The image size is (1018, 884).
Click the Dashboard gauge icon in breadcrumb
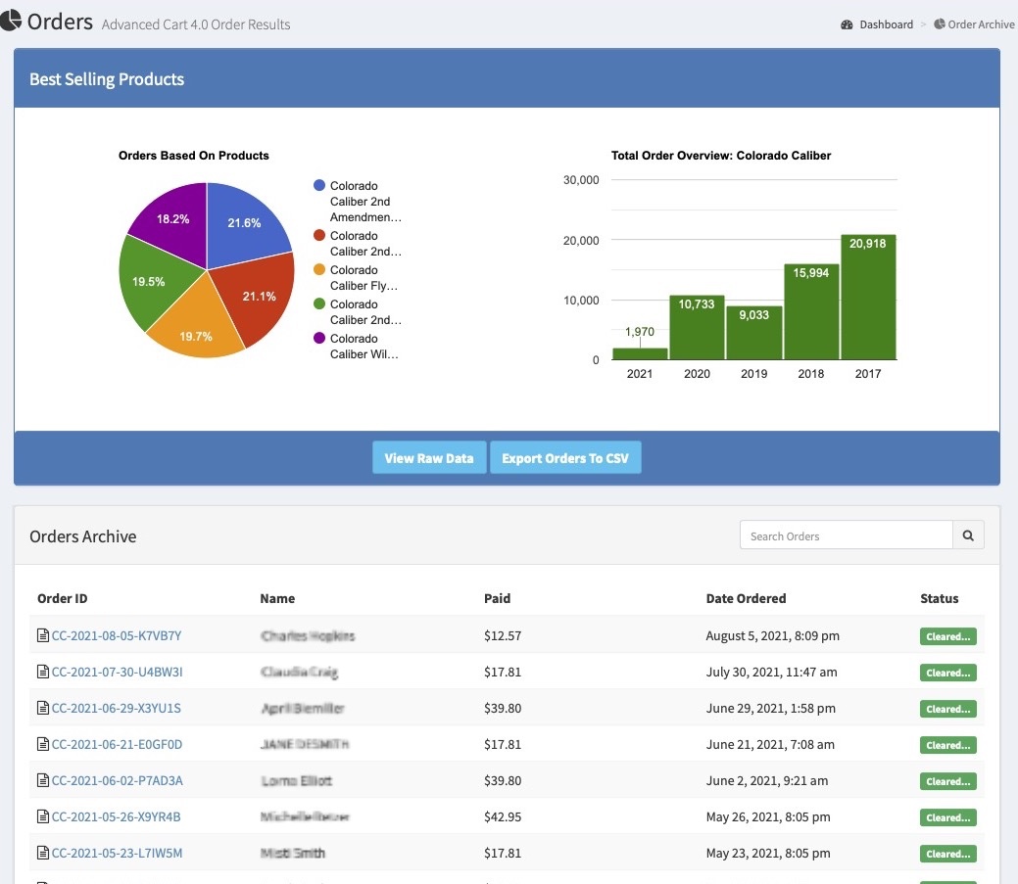pos(847,24)
